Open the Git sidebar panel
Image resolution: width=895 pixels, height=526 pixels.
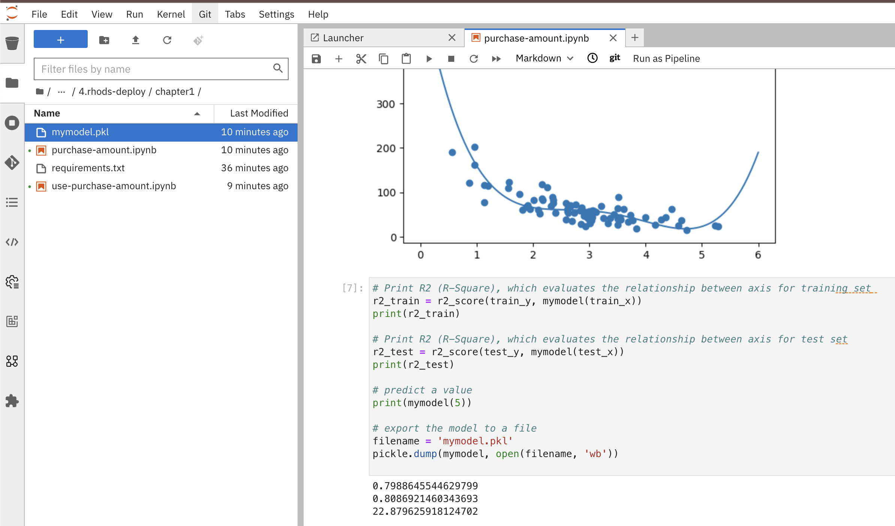point(12,163)
